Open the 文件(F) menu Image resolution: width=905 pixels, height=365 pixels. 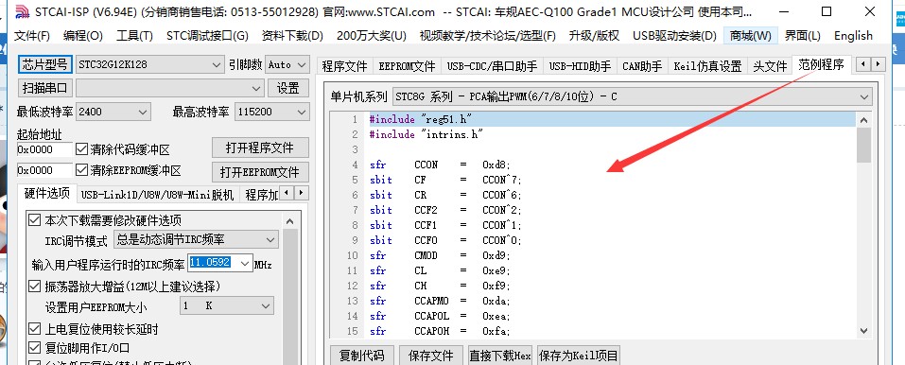pyautogui.click(x=32, y=36)
